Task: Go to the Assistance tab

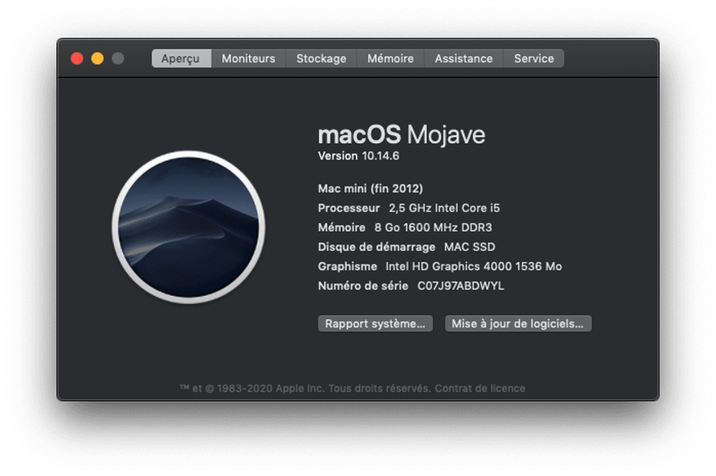Action: pos(463,58)
